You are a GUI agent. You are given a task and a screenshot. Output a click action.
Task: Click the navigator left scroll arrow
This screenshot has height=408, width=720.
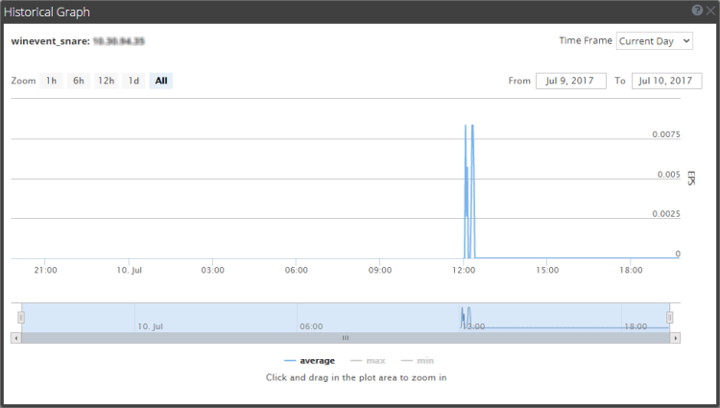16,338
